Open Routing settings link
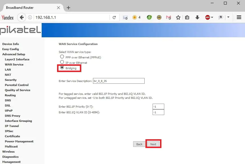This screenshot has width=245, height=164. 10,95
